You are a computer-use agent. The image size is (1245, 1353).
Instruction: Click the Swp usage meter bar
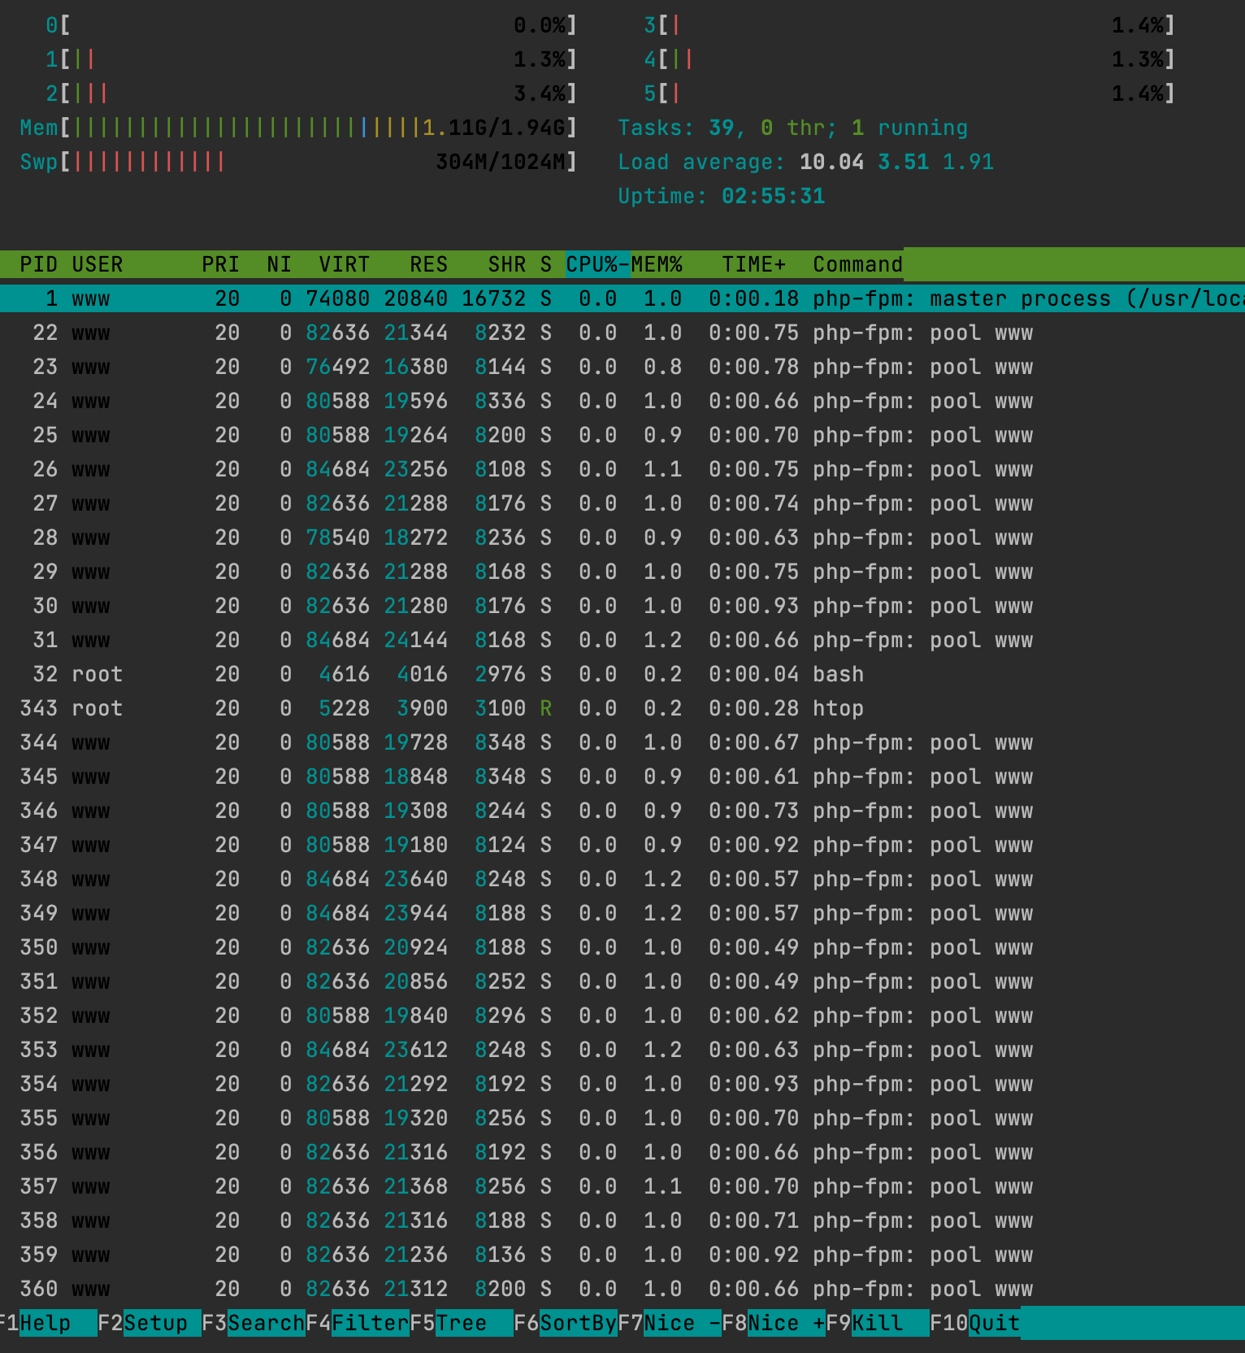click(298, 162)
